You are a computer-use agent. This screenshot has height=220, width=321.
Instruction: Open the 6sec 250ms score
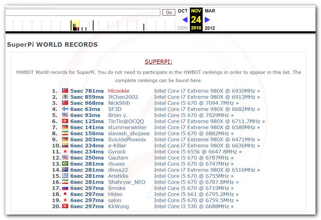pyautogui.click(x=87, y=158)
